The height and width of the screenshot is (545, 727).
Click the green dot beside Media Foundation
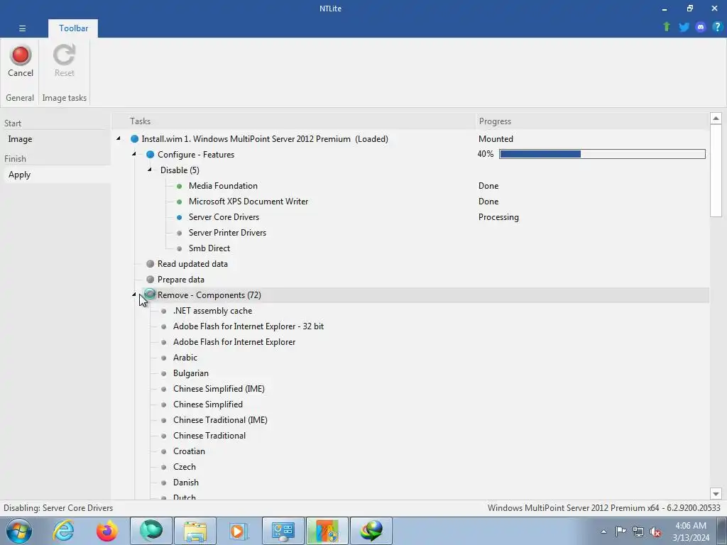(x=180, y=186)
